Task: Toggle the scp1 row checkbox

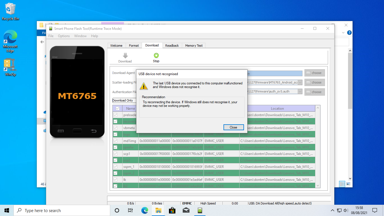Action: pos(115,154)
